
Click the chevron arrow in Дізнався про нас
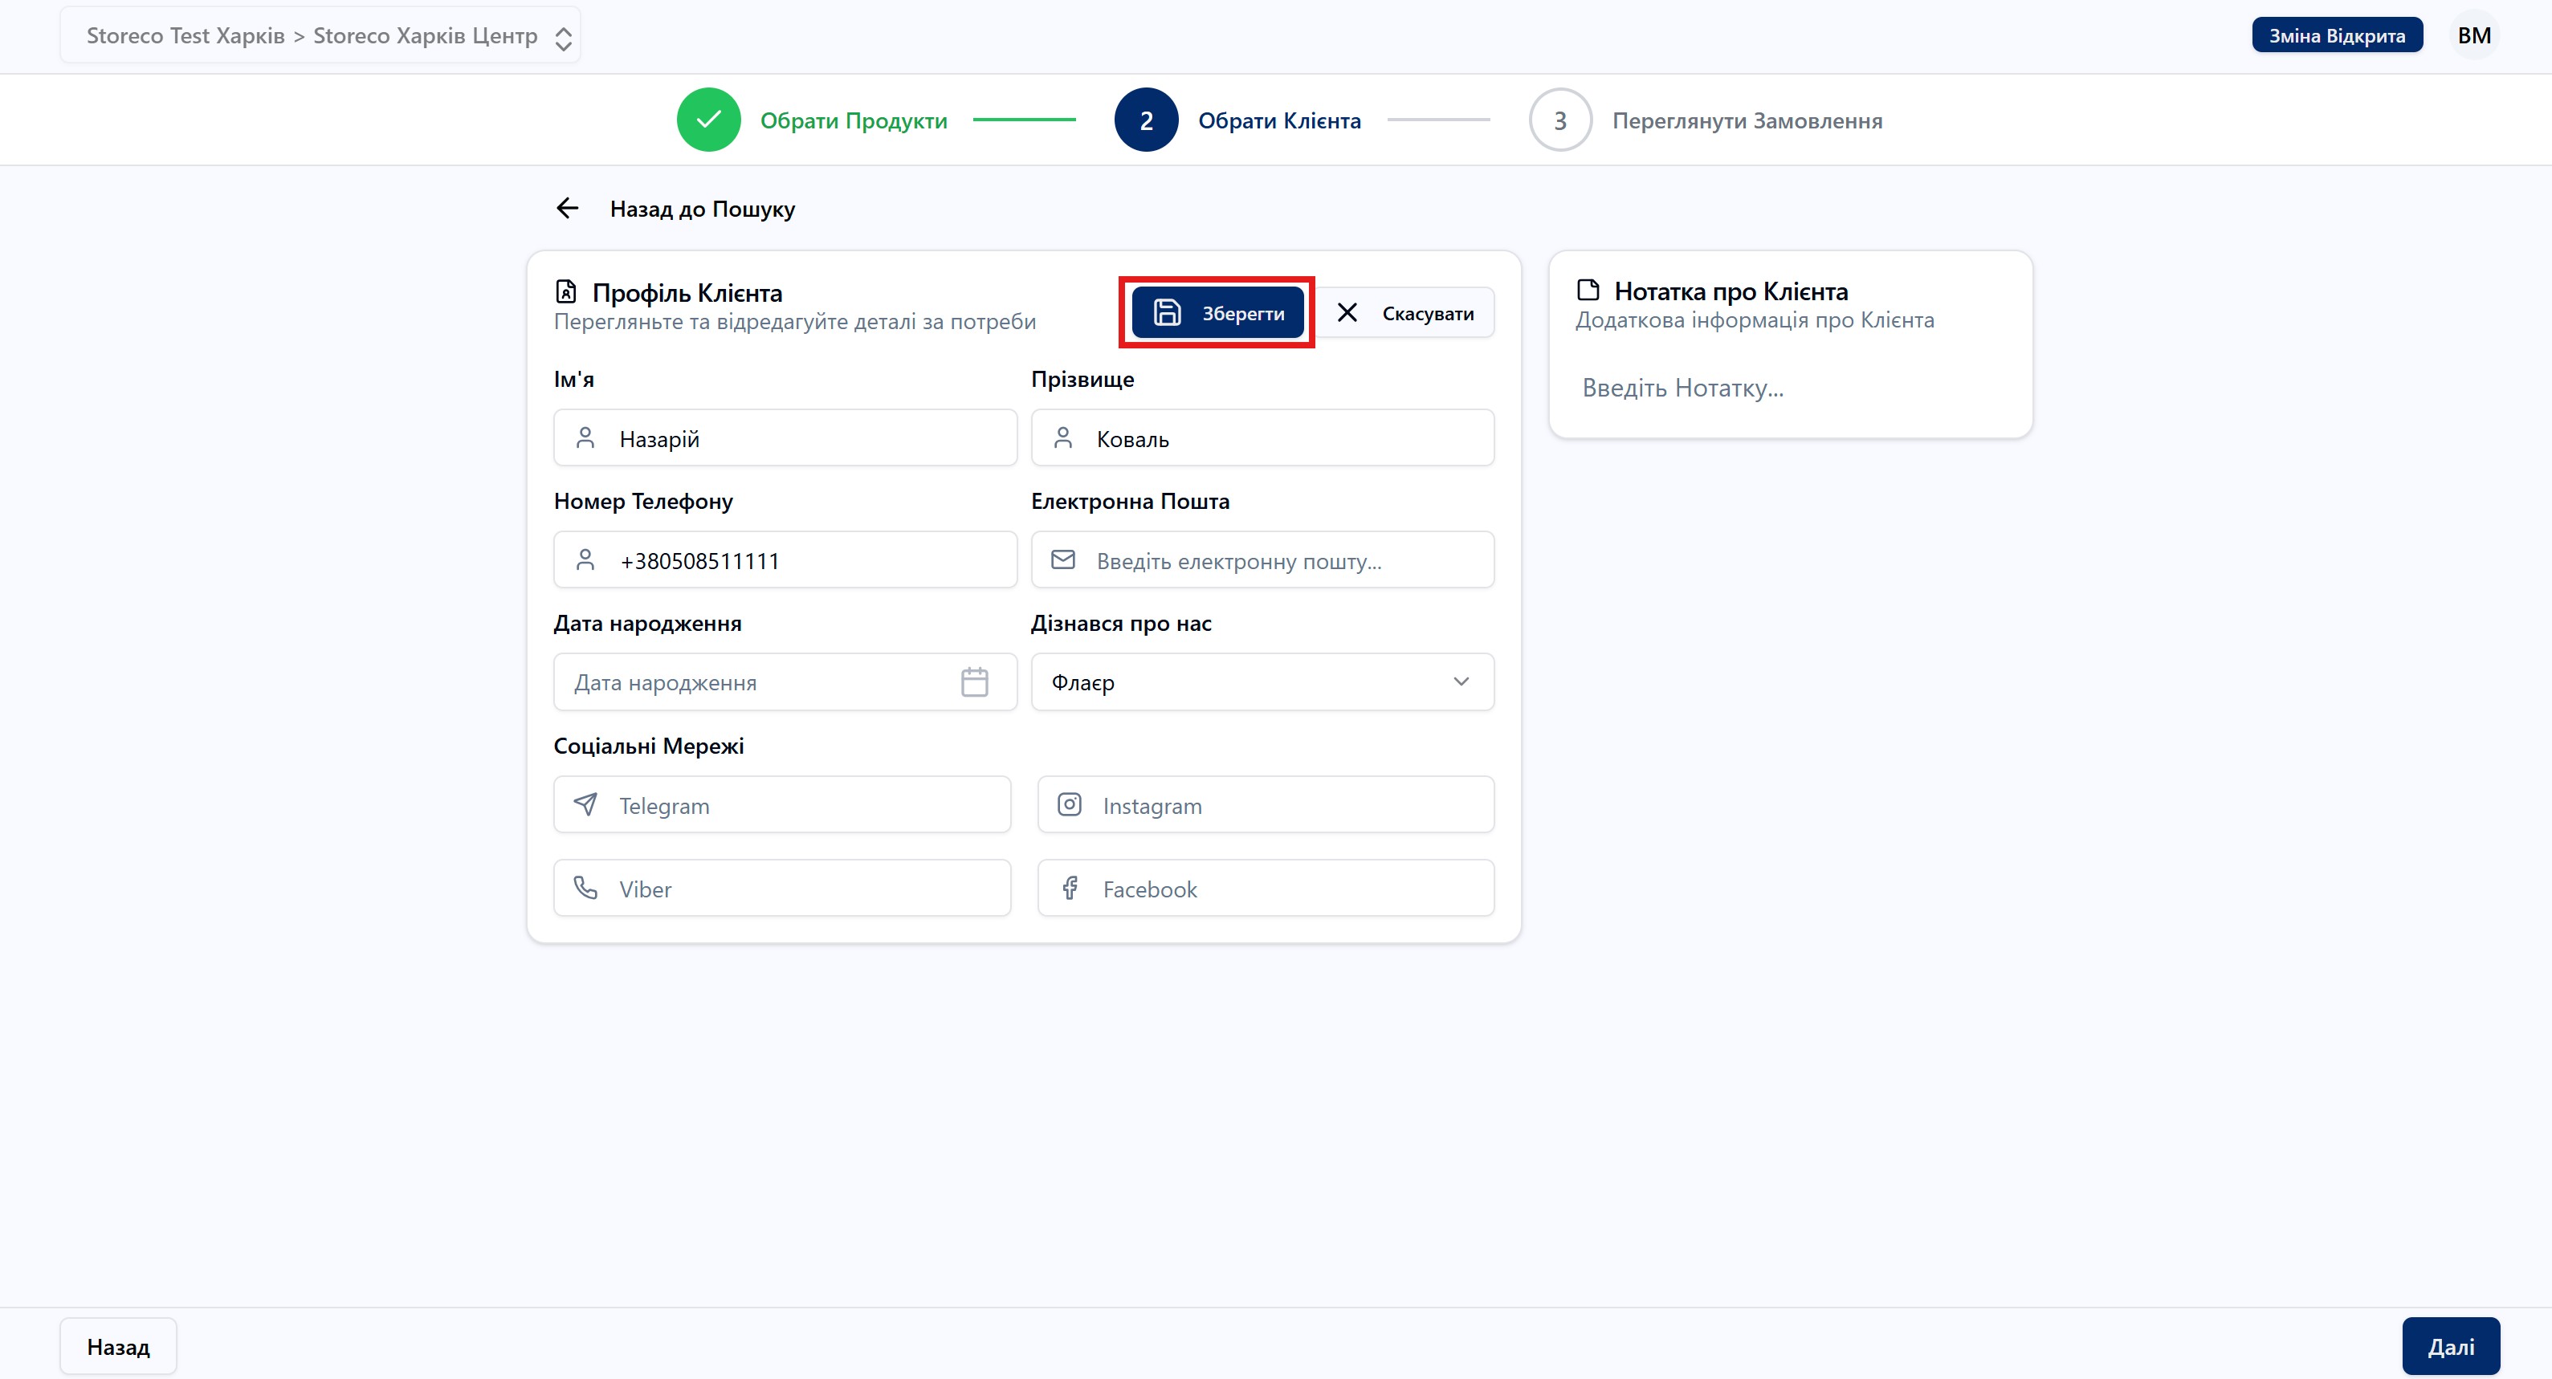[x=1460, y=682]
